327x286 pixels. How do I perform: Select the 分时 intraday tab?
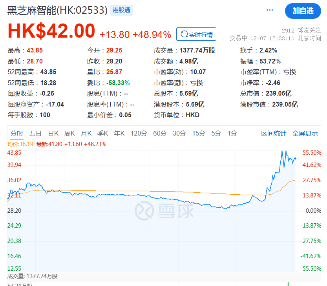(x=17, y=133)
